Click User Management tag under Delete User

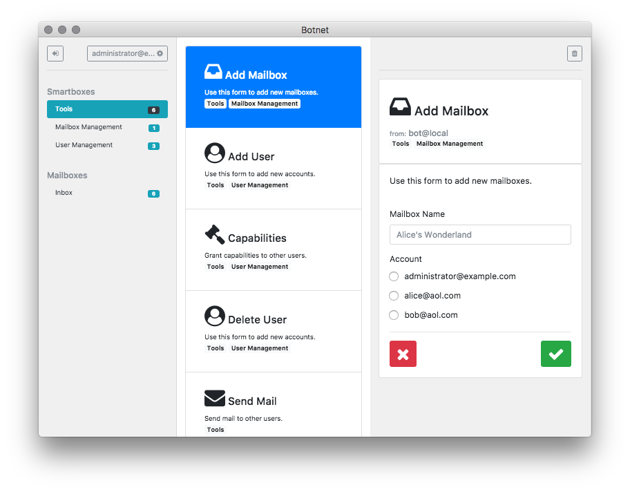pyautogui.click(x=260, y=348)
